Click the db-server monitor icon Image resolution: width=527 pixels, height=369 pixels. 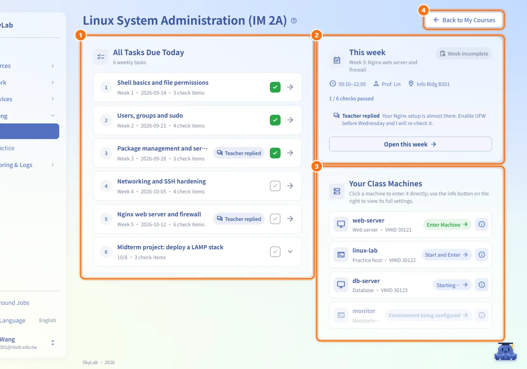coord(341,285)
